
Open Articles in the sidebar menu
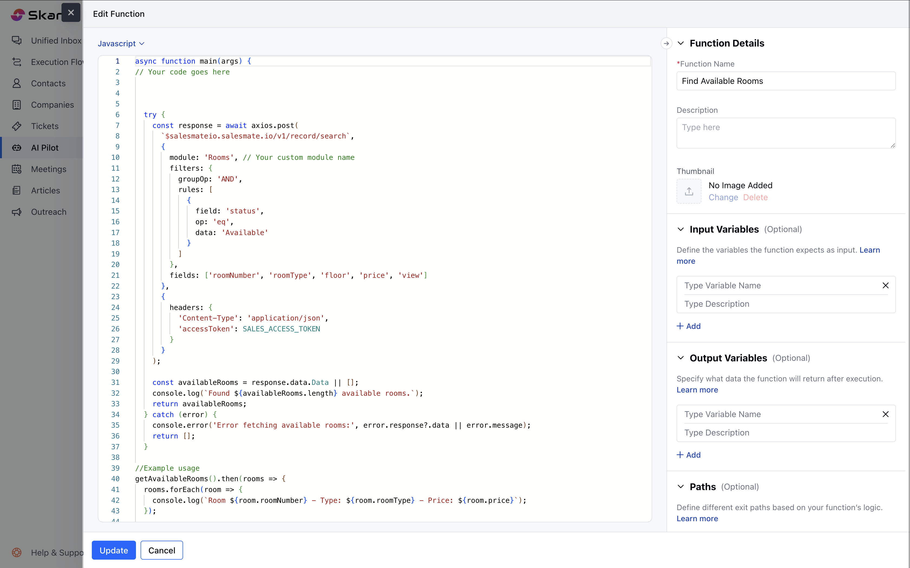(45, 190)
